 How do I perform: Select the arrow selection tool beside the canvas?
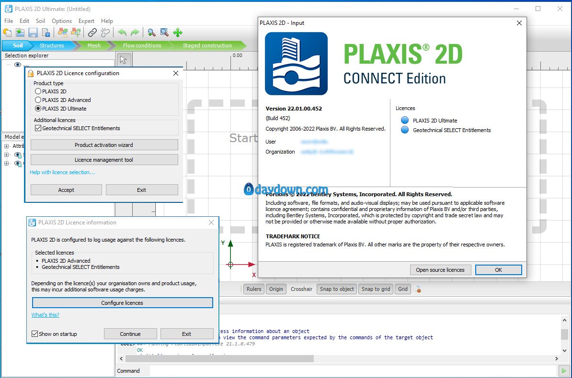123,60
